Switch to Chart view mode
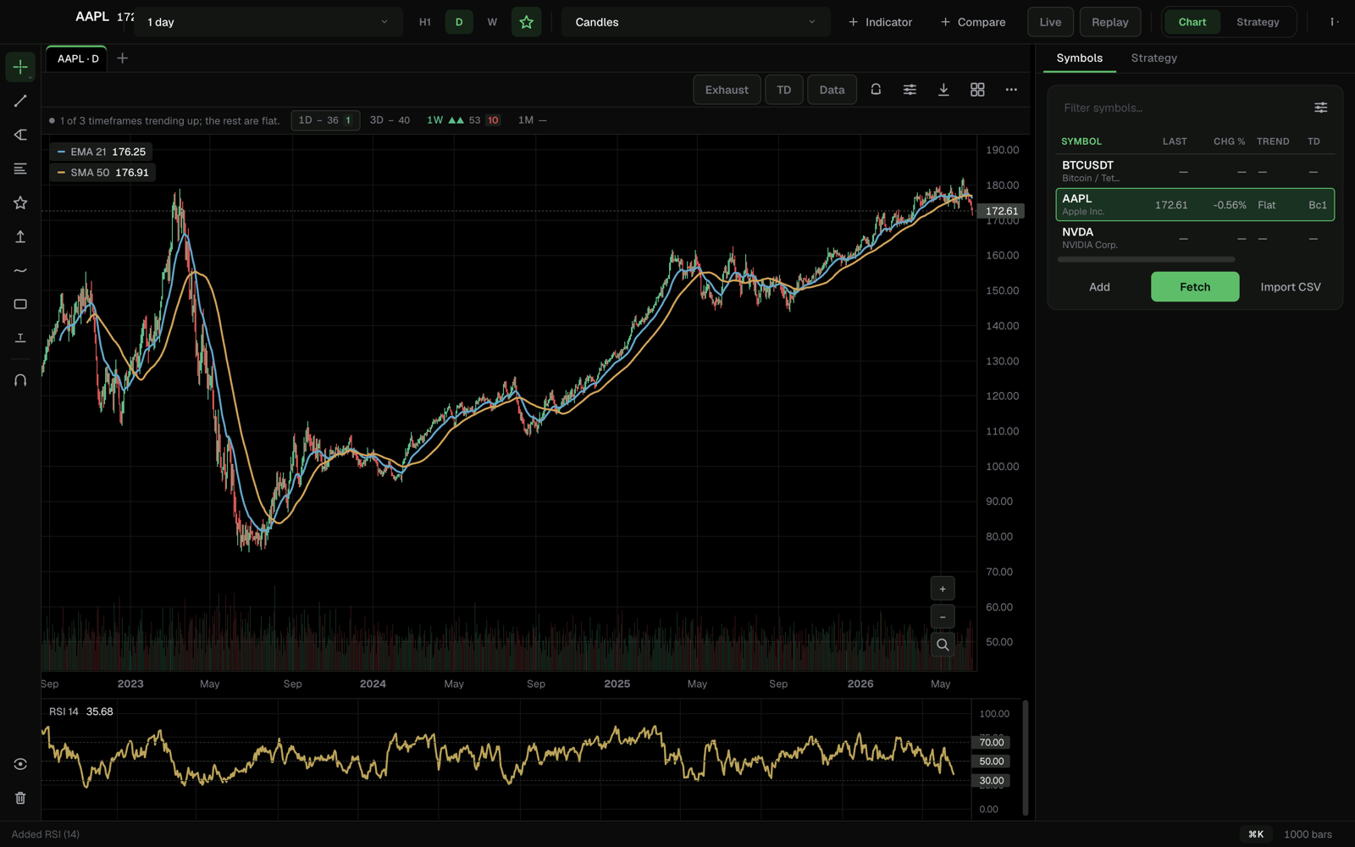The image size is (1355, 847). (x=1192, y=22)
